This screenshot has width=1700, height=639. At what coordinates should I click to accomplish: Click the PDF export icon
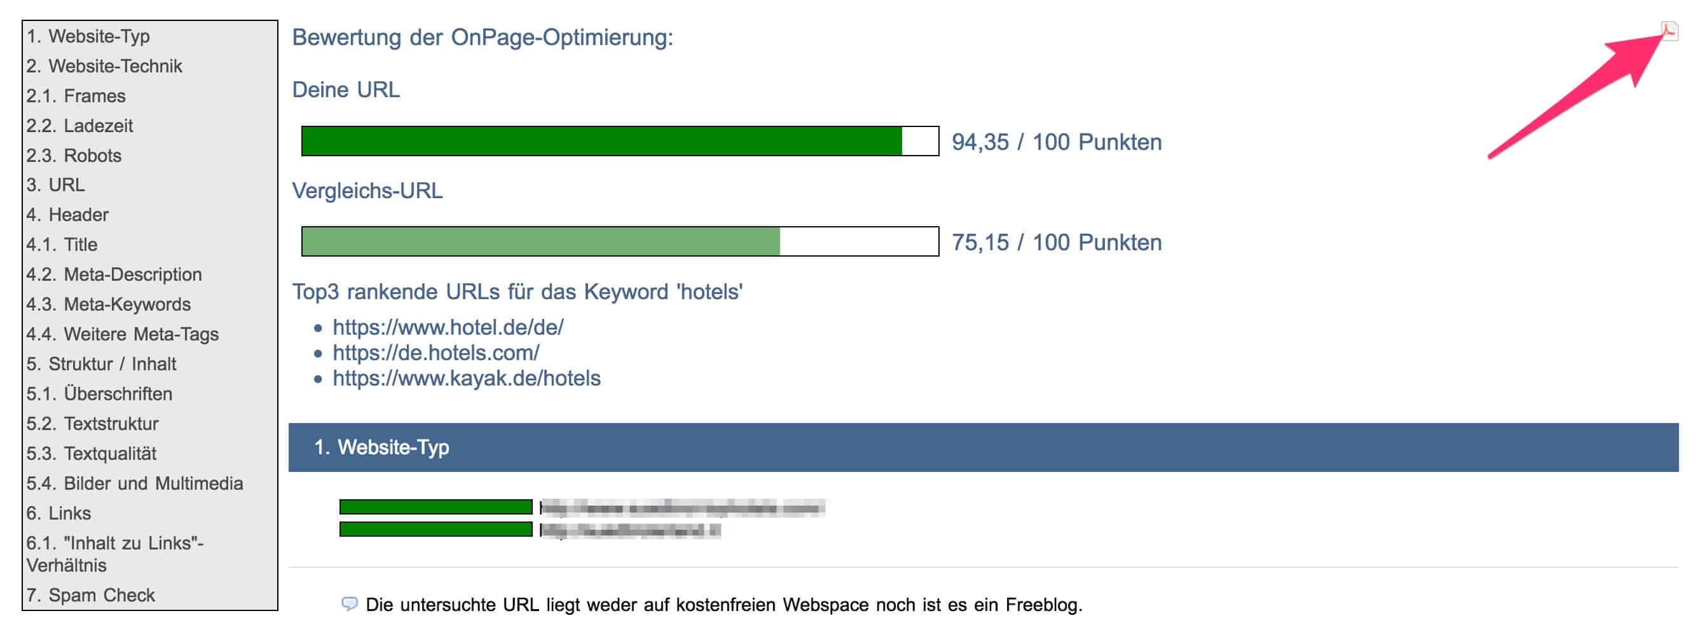1669,30
